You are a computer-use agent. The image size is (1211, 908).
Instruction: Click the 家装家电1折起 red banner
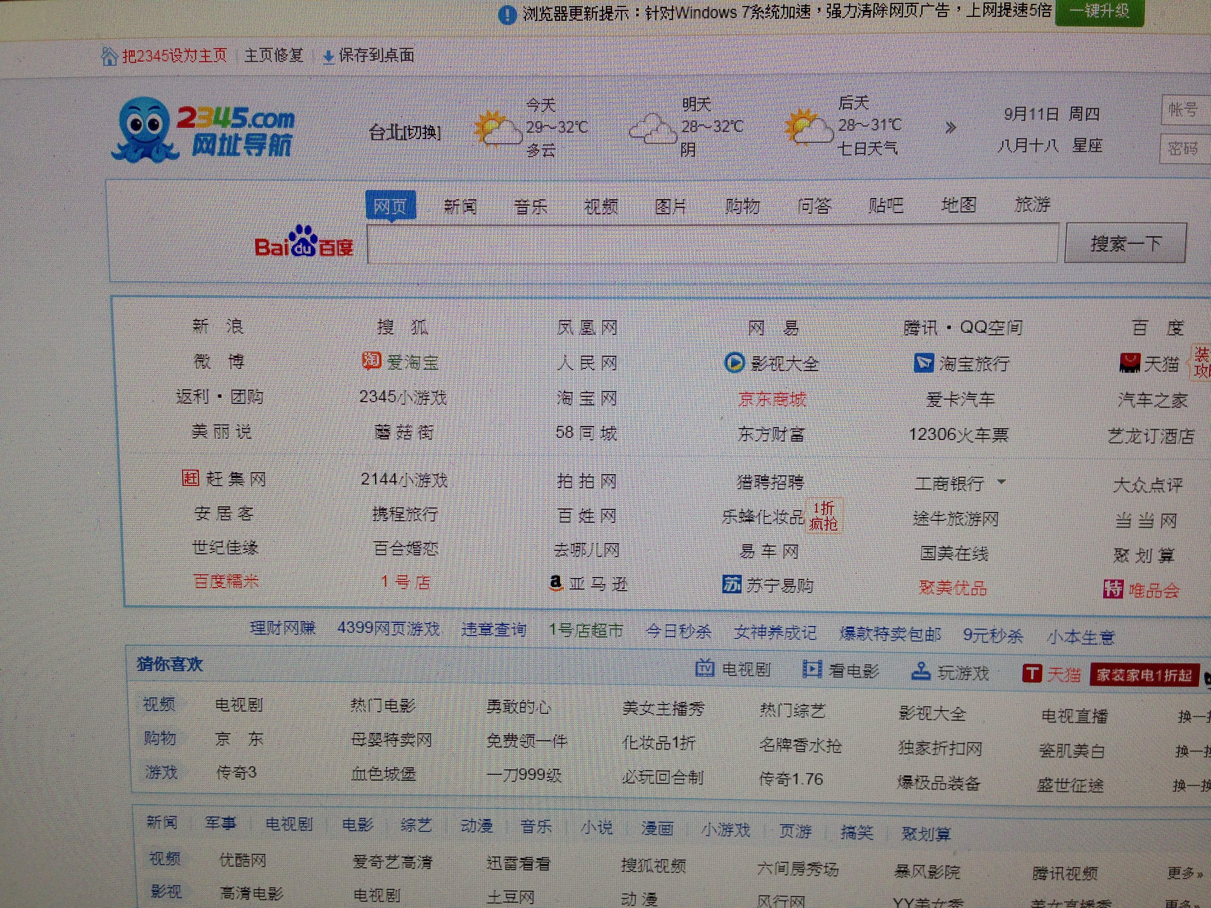[1145, 675]
